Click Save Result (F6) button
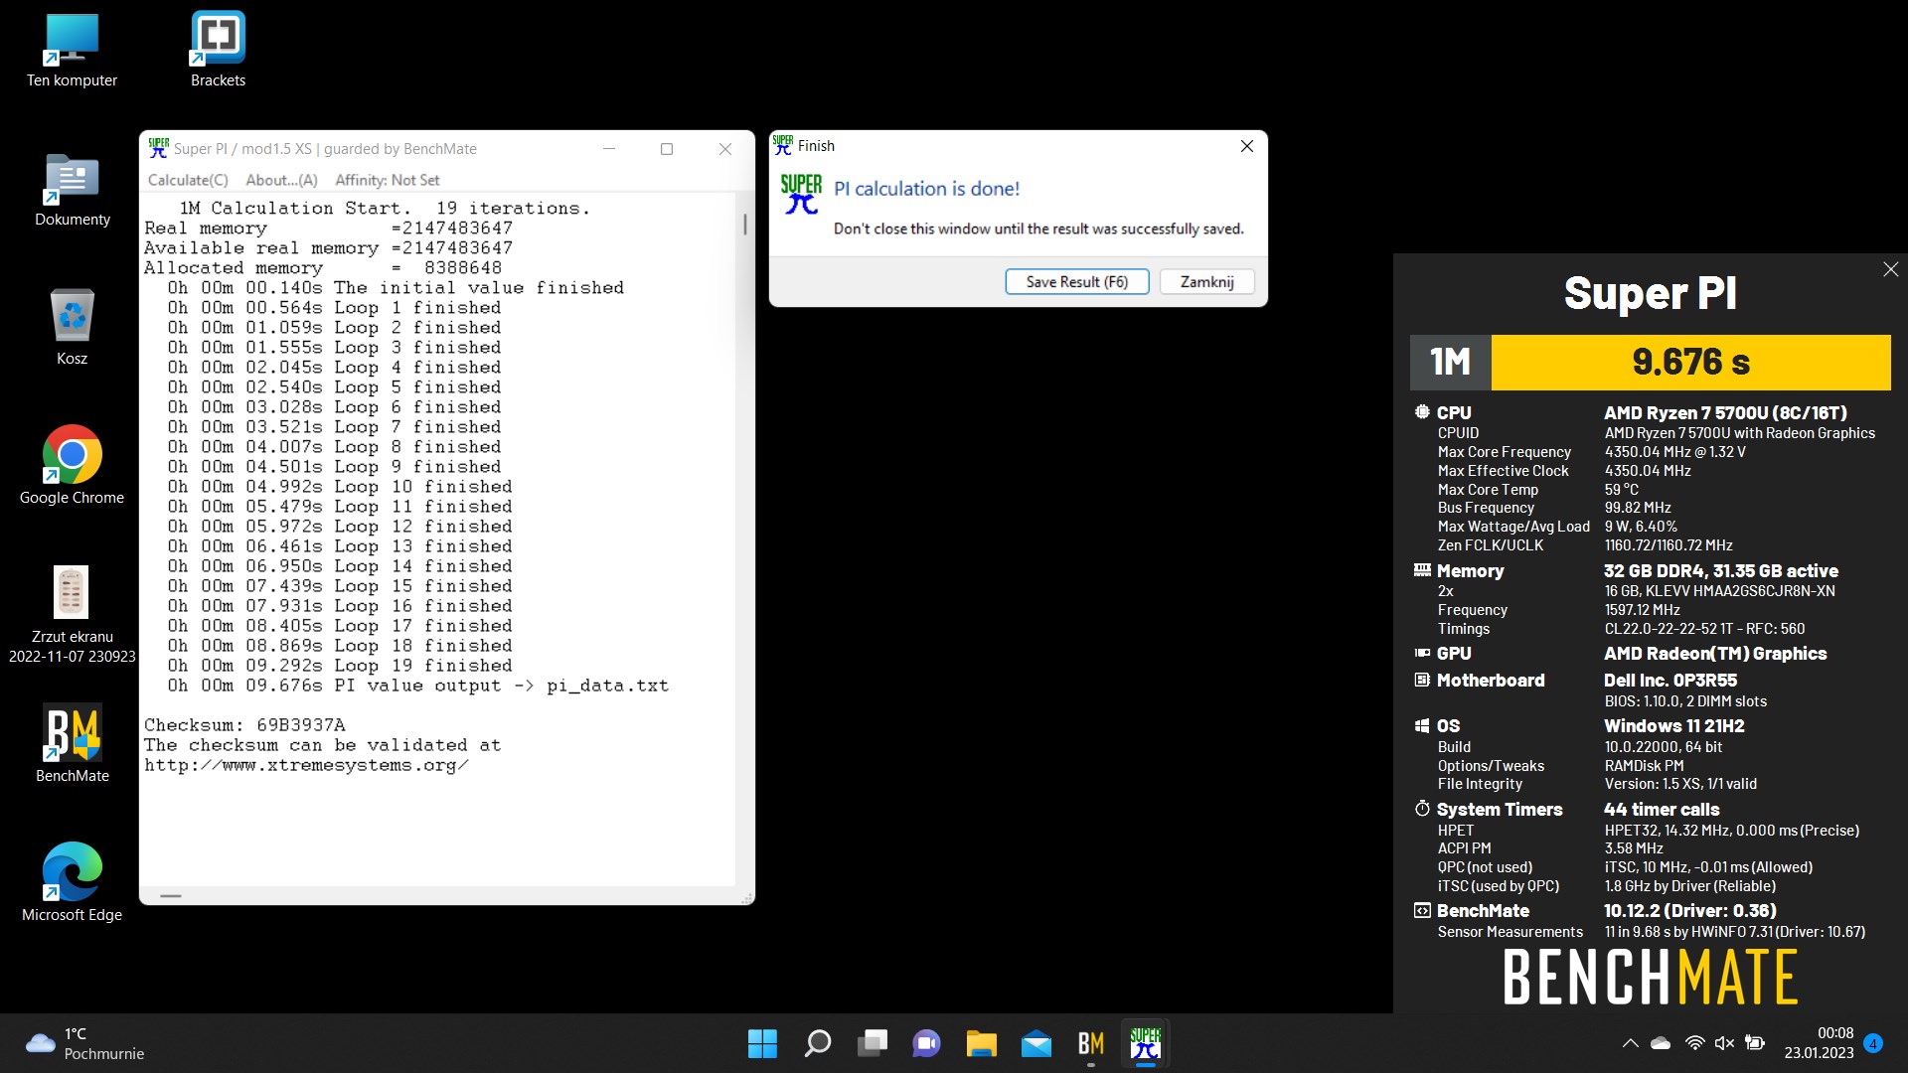The image size is (1908, 1073). coord(1077,282)
